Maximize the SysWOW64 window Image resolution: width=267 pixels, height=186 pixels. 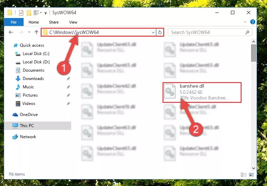click(232, 12)
